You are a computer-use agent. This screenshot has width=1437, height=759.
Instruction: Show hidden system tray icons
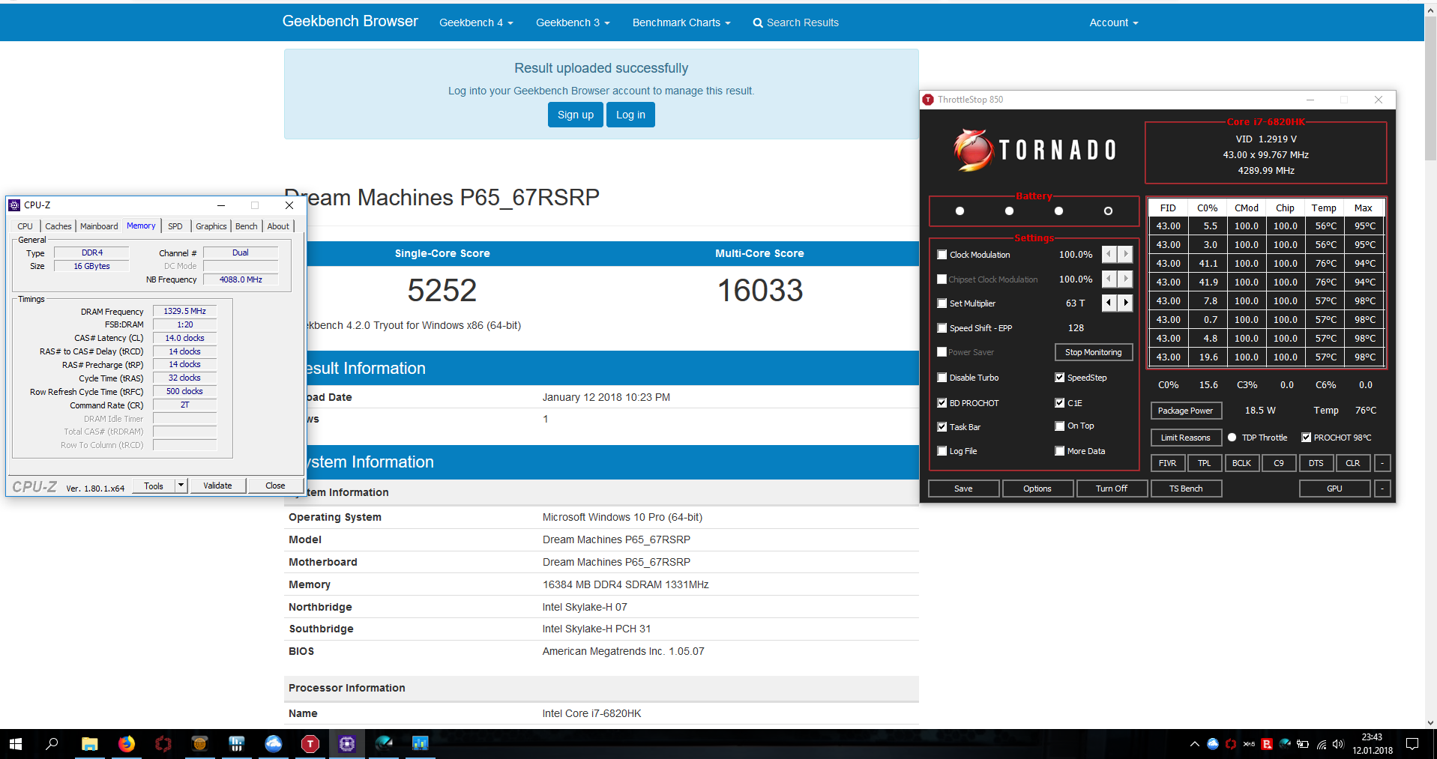1194,744
